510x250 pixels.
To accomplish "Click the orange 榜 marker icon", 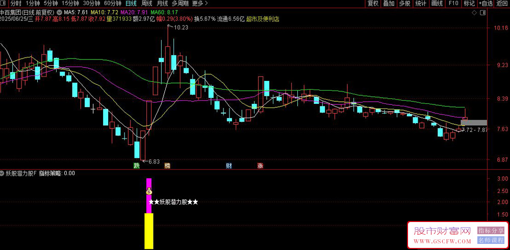I will [167, 166].
